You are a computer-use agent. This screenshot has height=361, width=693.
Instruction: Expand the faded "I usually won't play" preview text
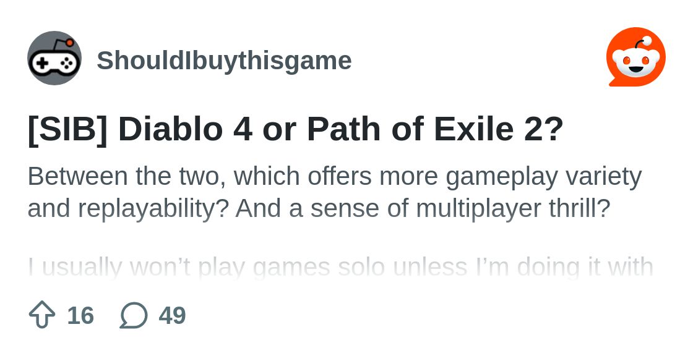(340, 267)
